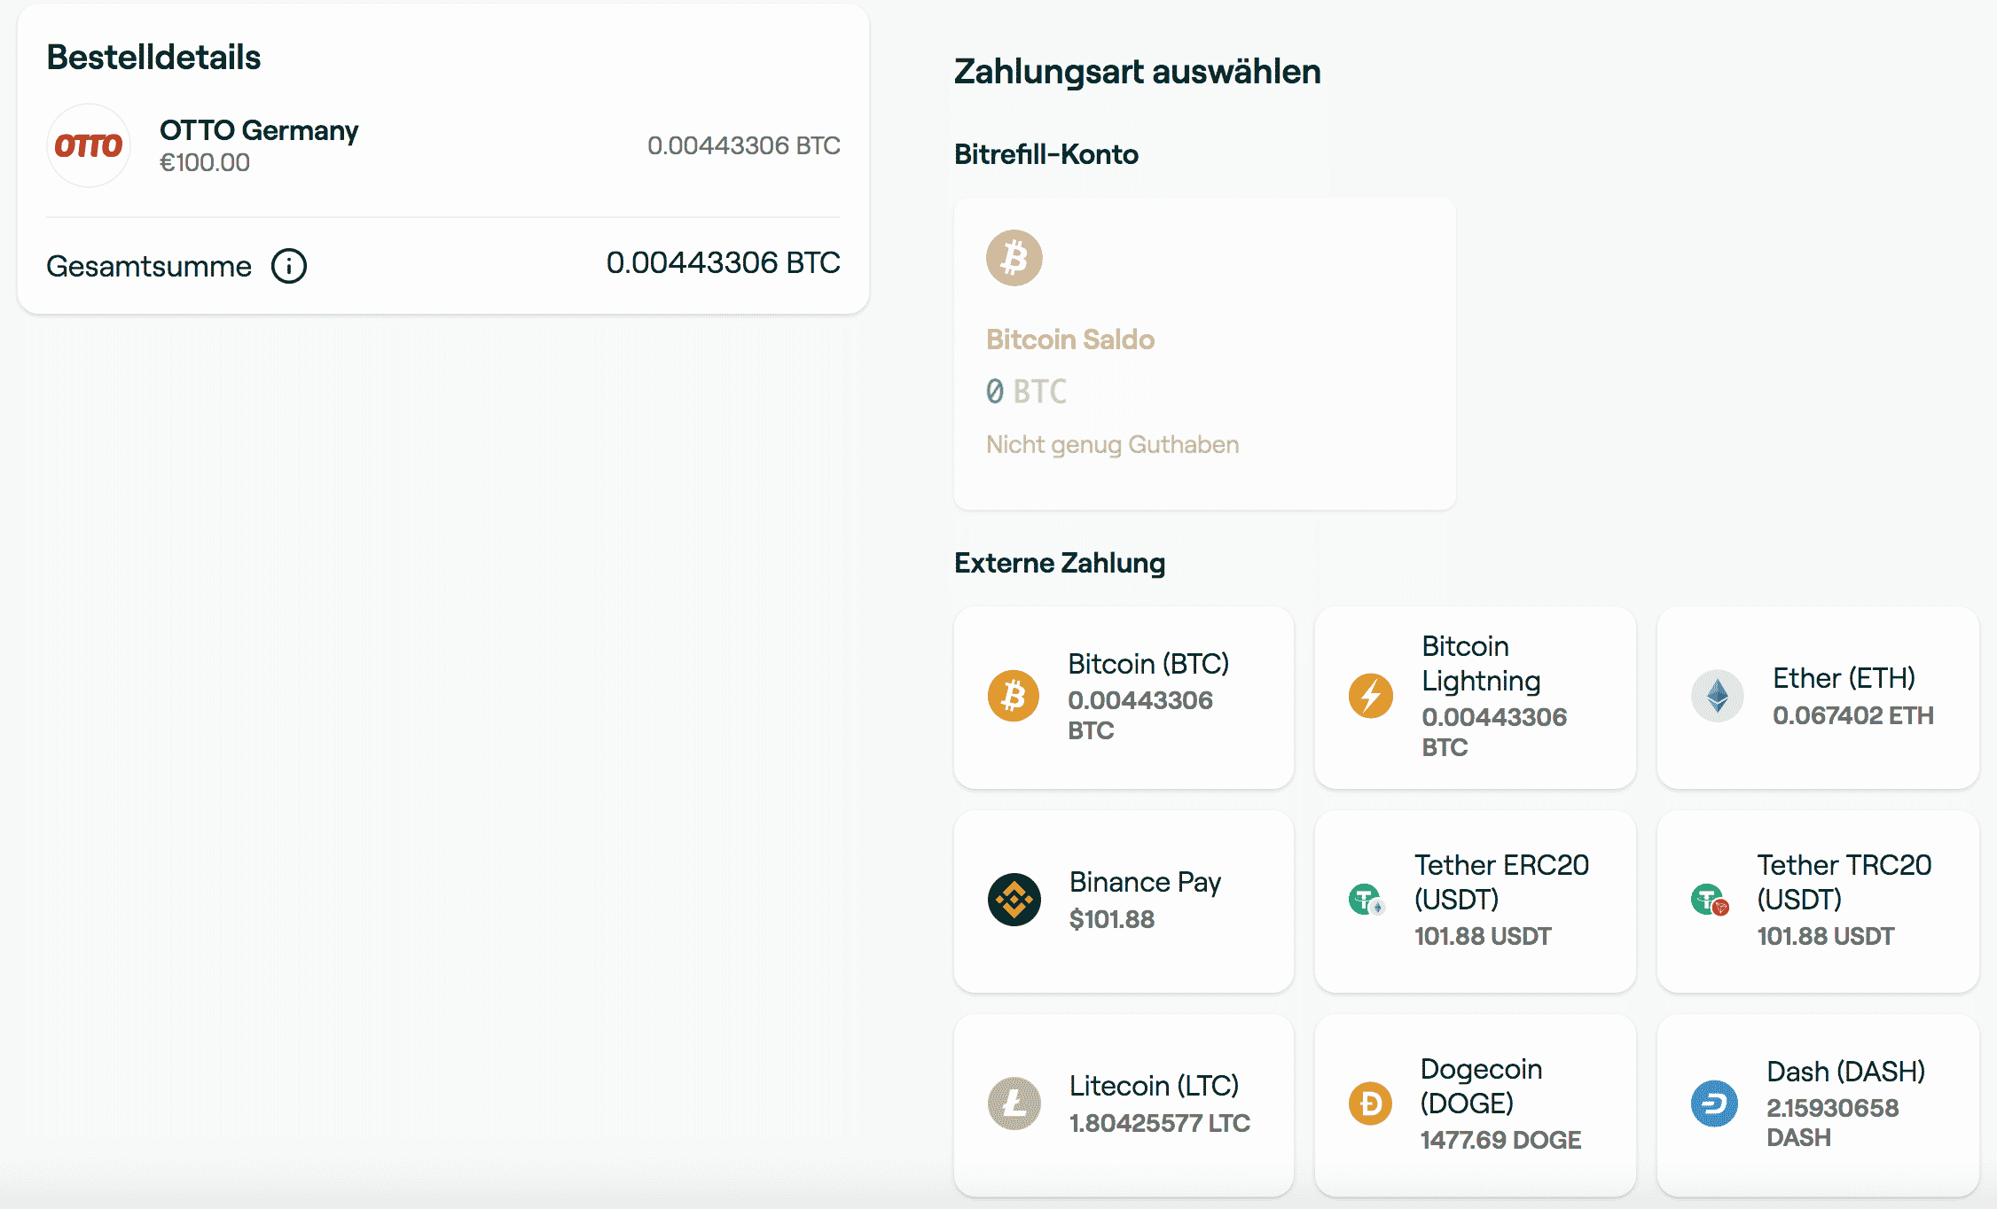Click the Tether ERC20 coin icon
The image size is (1997, 1209).
pyautogui.click(x=1366, y=900)
